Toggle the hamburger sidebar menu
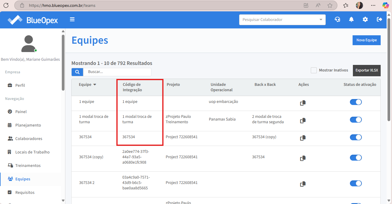Image resolution: width=392 pixels, height=204 pixels. click(x=72, y=19)
